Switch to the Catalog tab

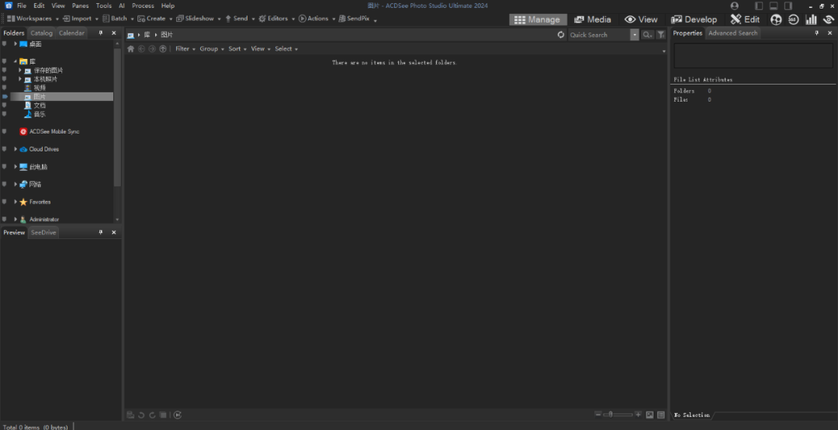[x=41, y=33]
